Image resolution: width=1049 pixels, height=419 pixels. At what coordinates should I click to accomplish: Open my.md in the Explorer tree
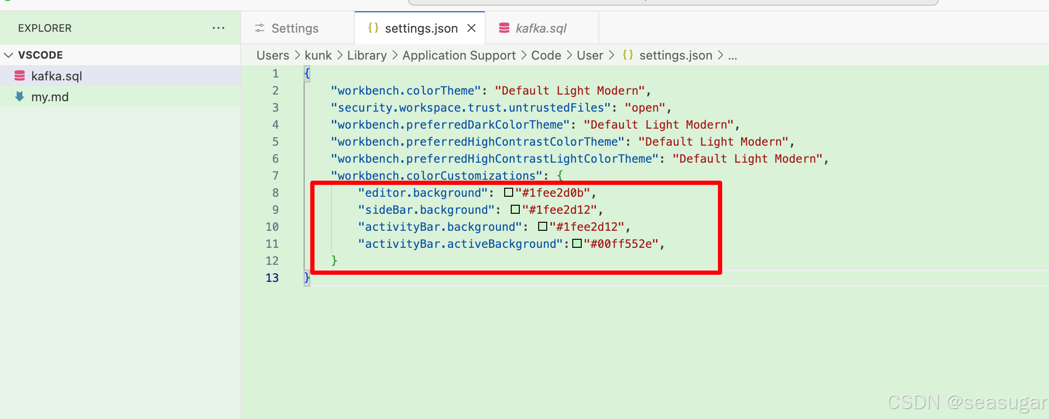(120, 96)
